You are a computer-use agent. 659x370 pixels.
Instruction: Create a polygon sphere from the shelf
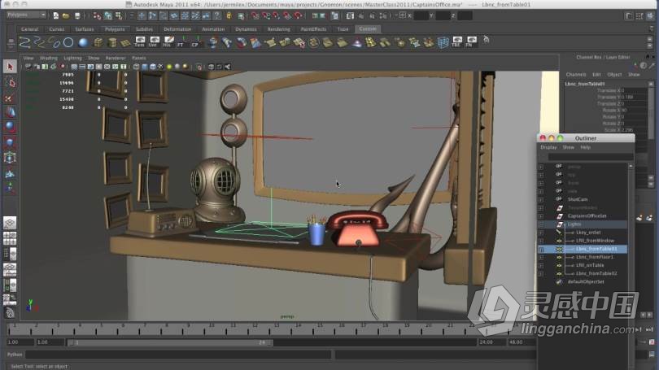pyautogui.click(x=83, y=42)
